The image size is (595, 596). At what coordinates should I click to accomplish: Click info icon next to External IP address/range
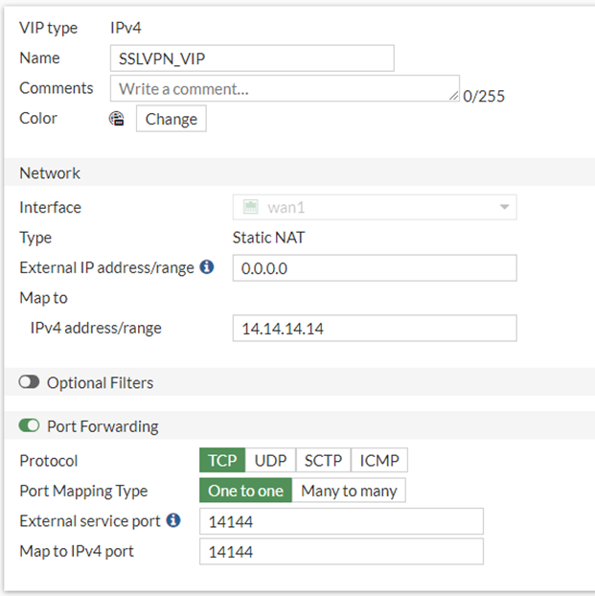207,267
